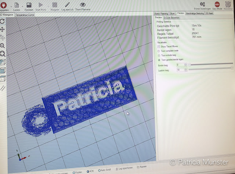Open the Laden file load icon
The image size is (235, 174).
tap(17, 5)
